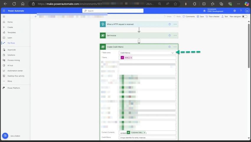
Task: Click the Power Automate search box
Action: coord(113,11)
